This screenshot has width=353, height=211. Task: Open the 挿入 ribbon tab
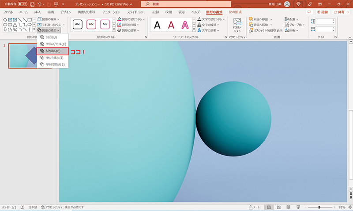click(x=38, y=12)
